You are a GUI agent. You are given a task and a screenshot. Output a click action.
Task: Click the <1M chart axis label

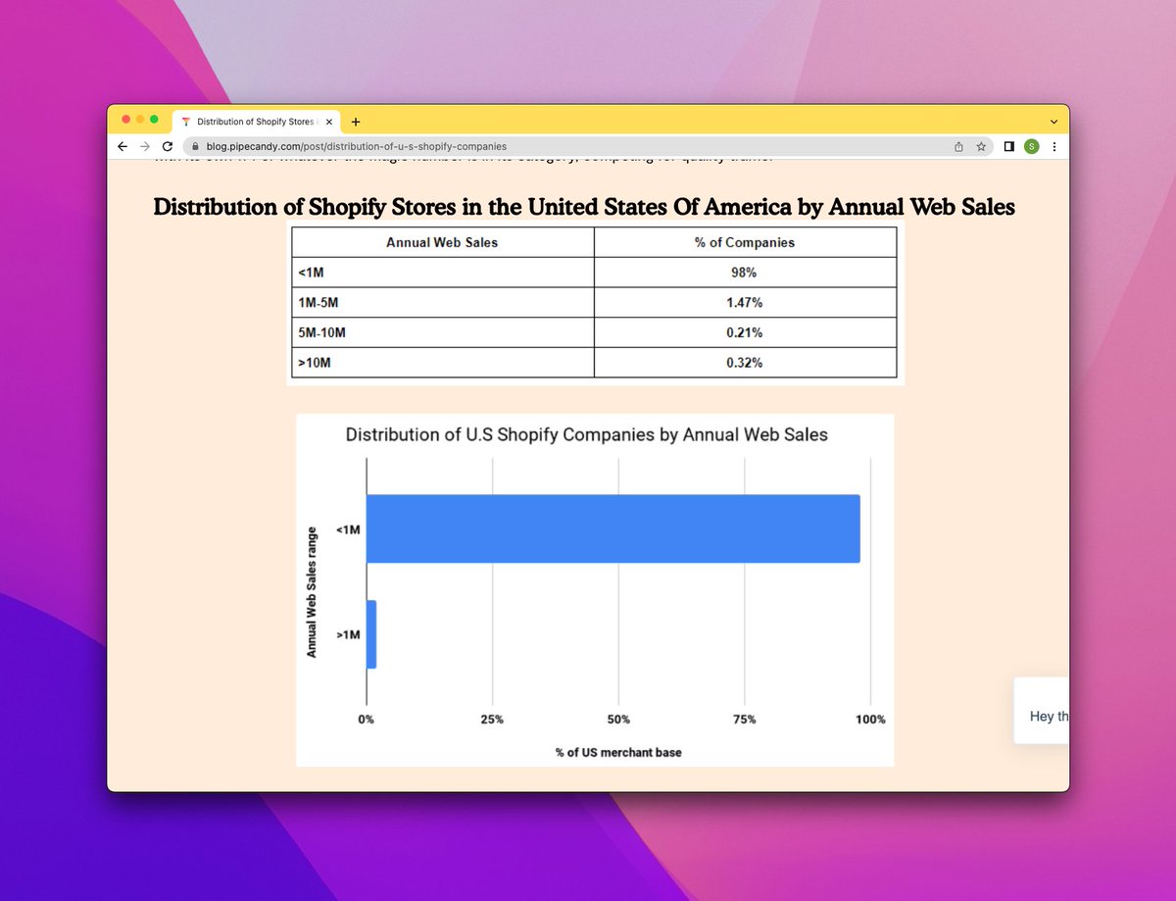[350, 529]
